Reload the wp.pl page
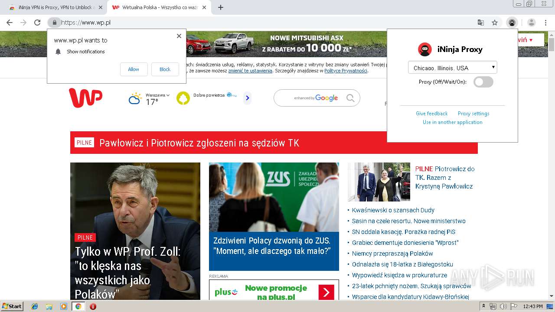The image size is (555, 312). click(x=37, y=23)
